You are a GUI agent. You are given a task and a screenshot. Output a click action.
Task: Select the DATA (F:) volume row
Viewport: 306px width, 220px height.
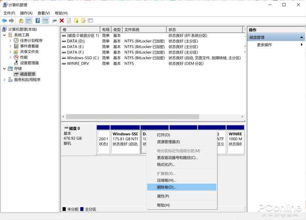(153, 52)
